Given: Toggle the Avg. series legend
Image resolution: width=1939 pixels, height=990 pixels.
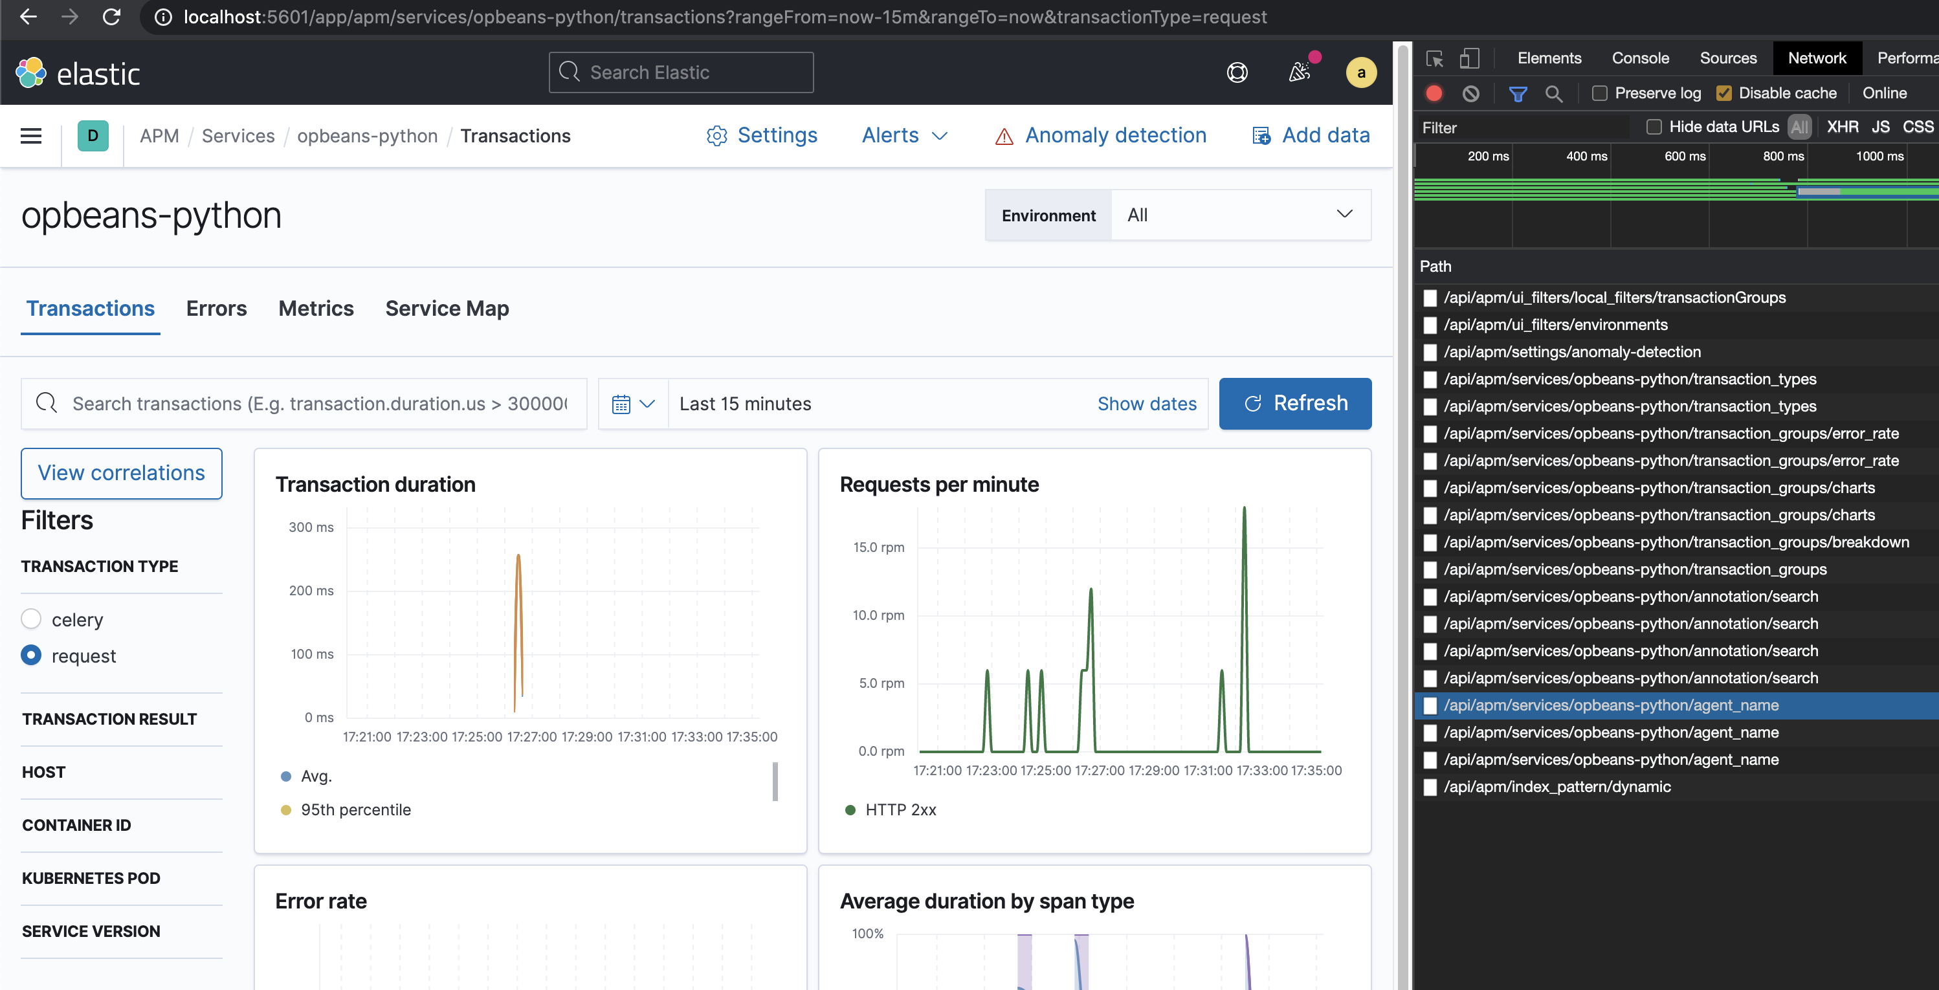Looking at the screenshot, I should pyautogui.click(x=305, y=776).
